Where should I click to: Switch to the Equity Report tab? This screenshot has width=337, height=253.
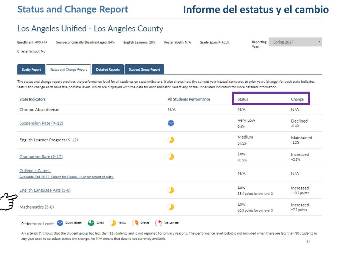[31, 70]
